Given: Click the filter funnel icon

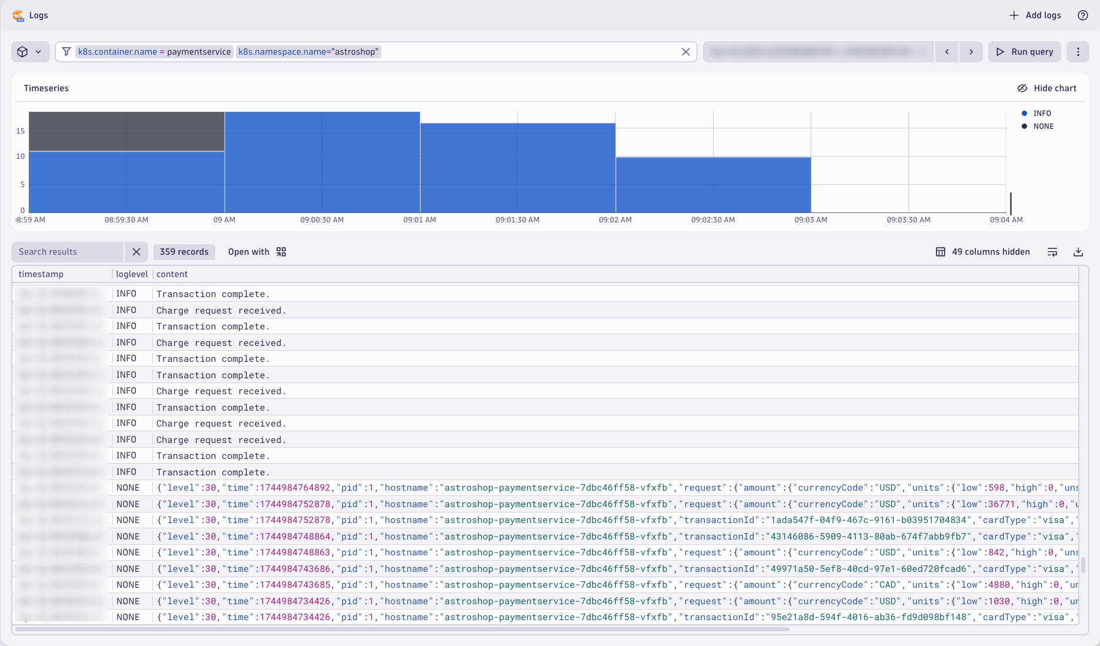Looking at the screenshot, I should (x=66, y=52).
